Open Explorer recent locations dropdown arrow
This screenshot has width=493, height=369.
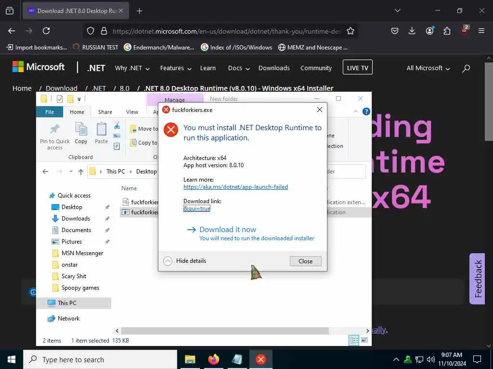(x=71, y=172)
